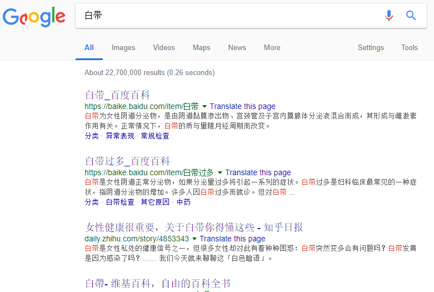Open the 知乎日报 women's health result
The width and height of the screenshot is (434, 292).
tap(194, 227)
